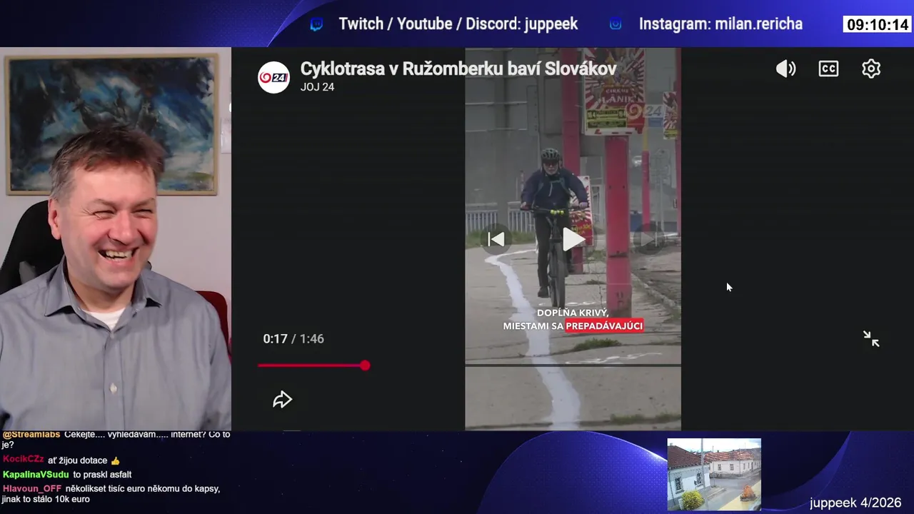Click the chat username KapalinaVSudu
914x514 pixels.
pyautogui.click(x=36, y=474)
